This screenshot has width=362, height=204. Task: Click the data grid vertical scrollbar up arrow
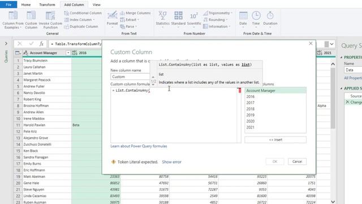tap(333, 64)
